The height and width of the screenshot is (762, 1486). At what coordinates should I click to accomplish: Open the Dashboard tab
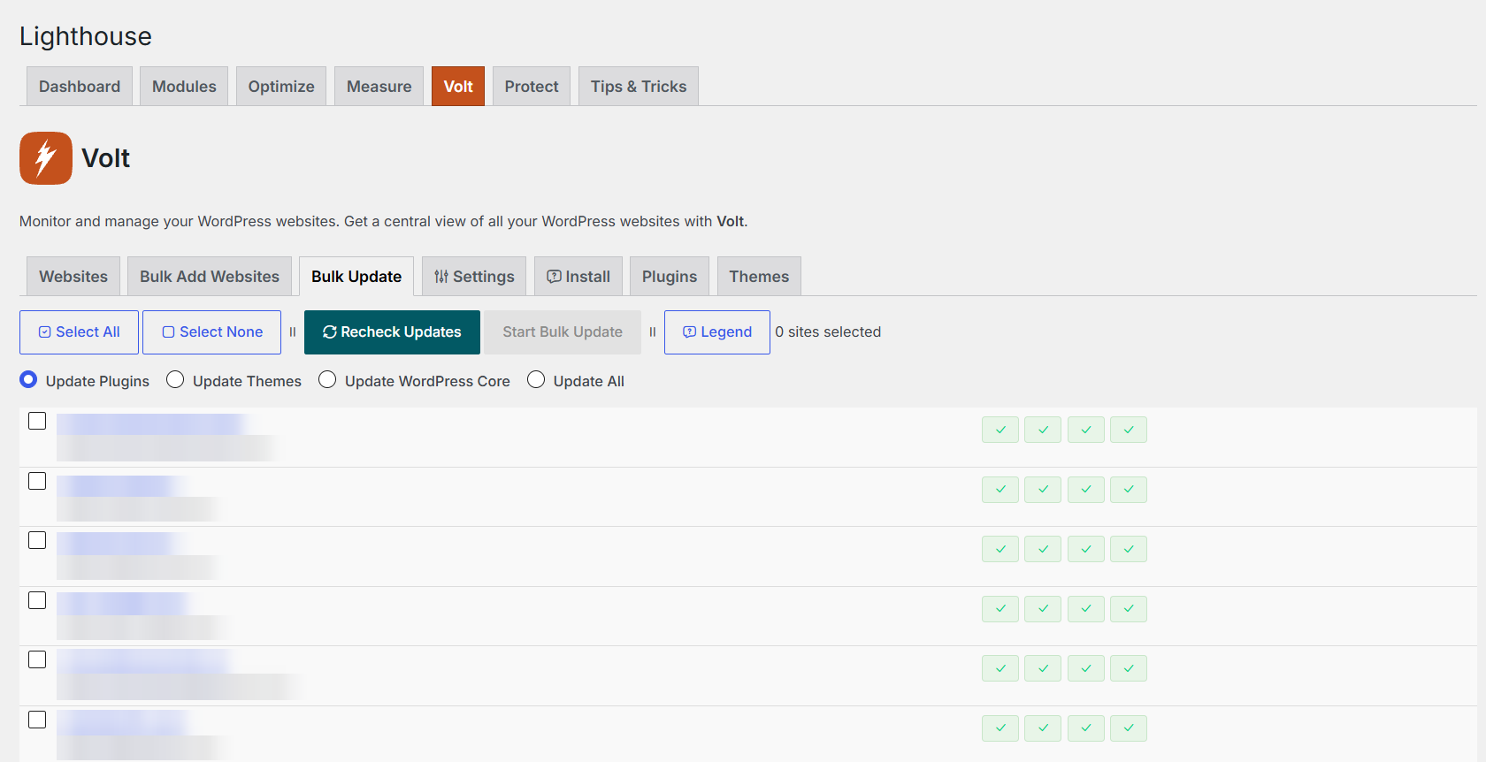[x=80, y=87]
